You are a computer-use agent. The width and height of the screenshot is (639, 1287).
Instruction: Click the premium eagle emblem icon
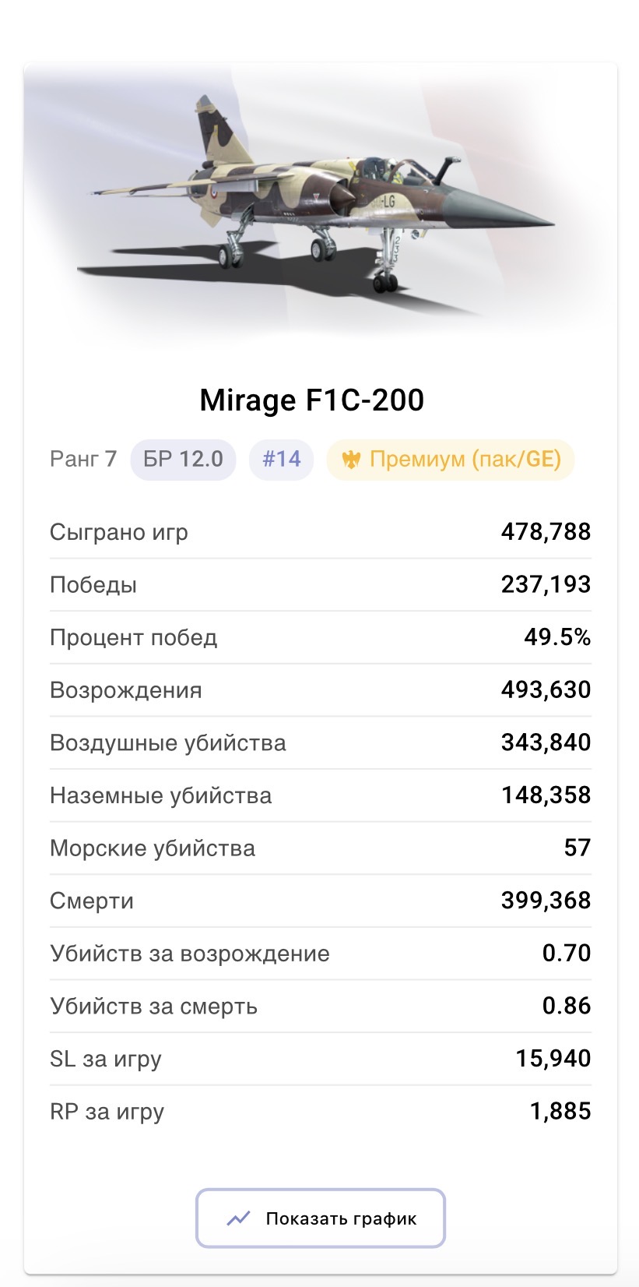[x=351, y=460]
